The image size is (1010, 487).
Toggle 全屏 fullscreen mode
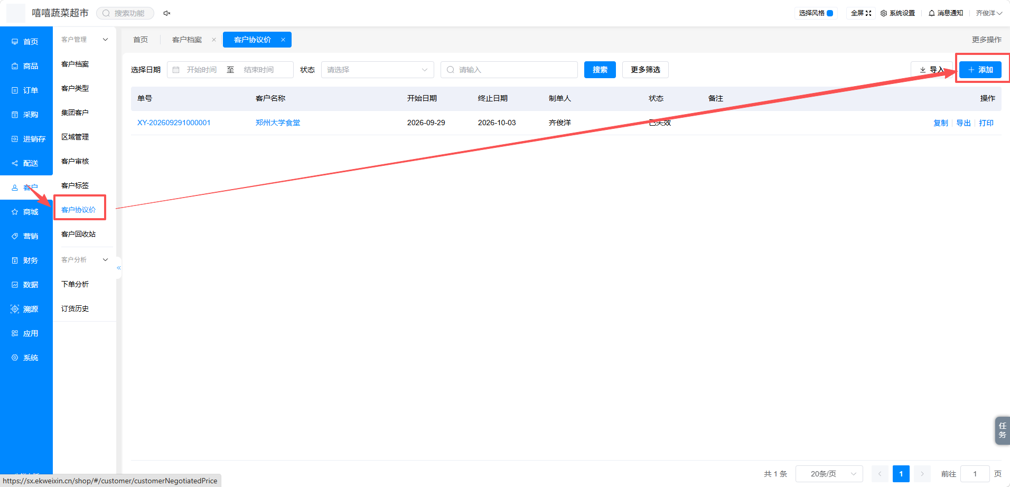[x=861, y=13]
